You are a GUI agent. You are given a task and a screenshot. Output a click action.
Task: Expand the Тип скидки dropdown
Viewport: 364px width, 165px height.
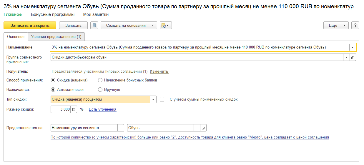tap(153, 99)
